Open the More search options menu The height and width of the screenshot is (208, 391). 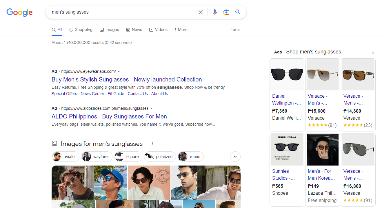coord(181,29)
